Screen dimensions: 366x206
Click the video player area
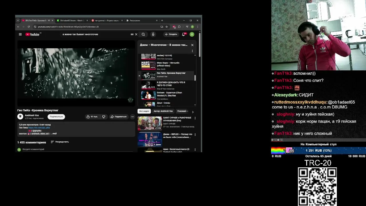tap(76, 73)
